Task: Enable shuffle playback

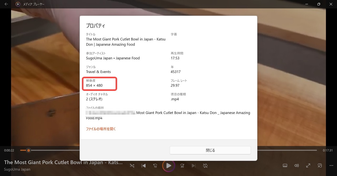Action: (132, 166)
